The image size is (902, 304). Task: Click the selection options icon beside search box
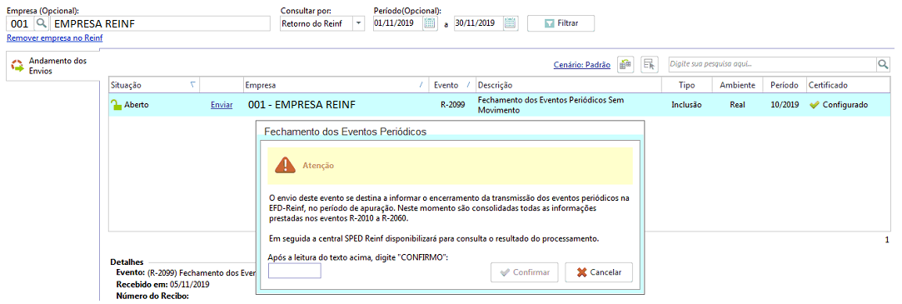point(650,64)
